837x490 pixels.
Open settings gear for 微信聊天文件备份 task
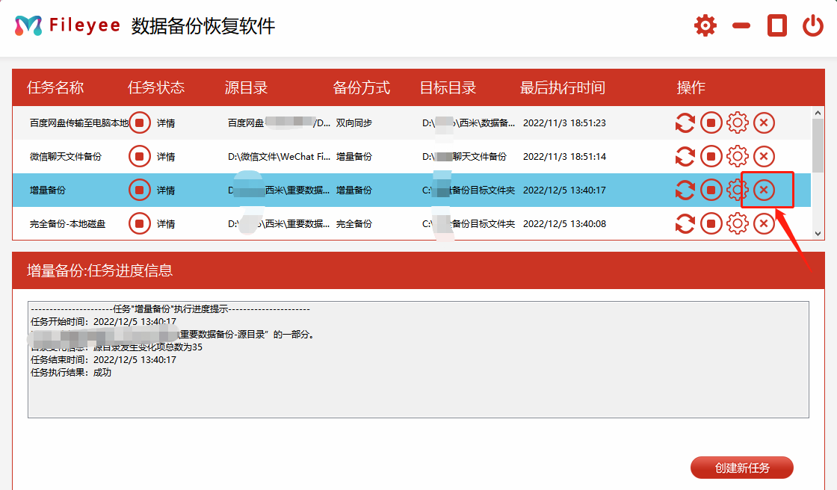738,156
